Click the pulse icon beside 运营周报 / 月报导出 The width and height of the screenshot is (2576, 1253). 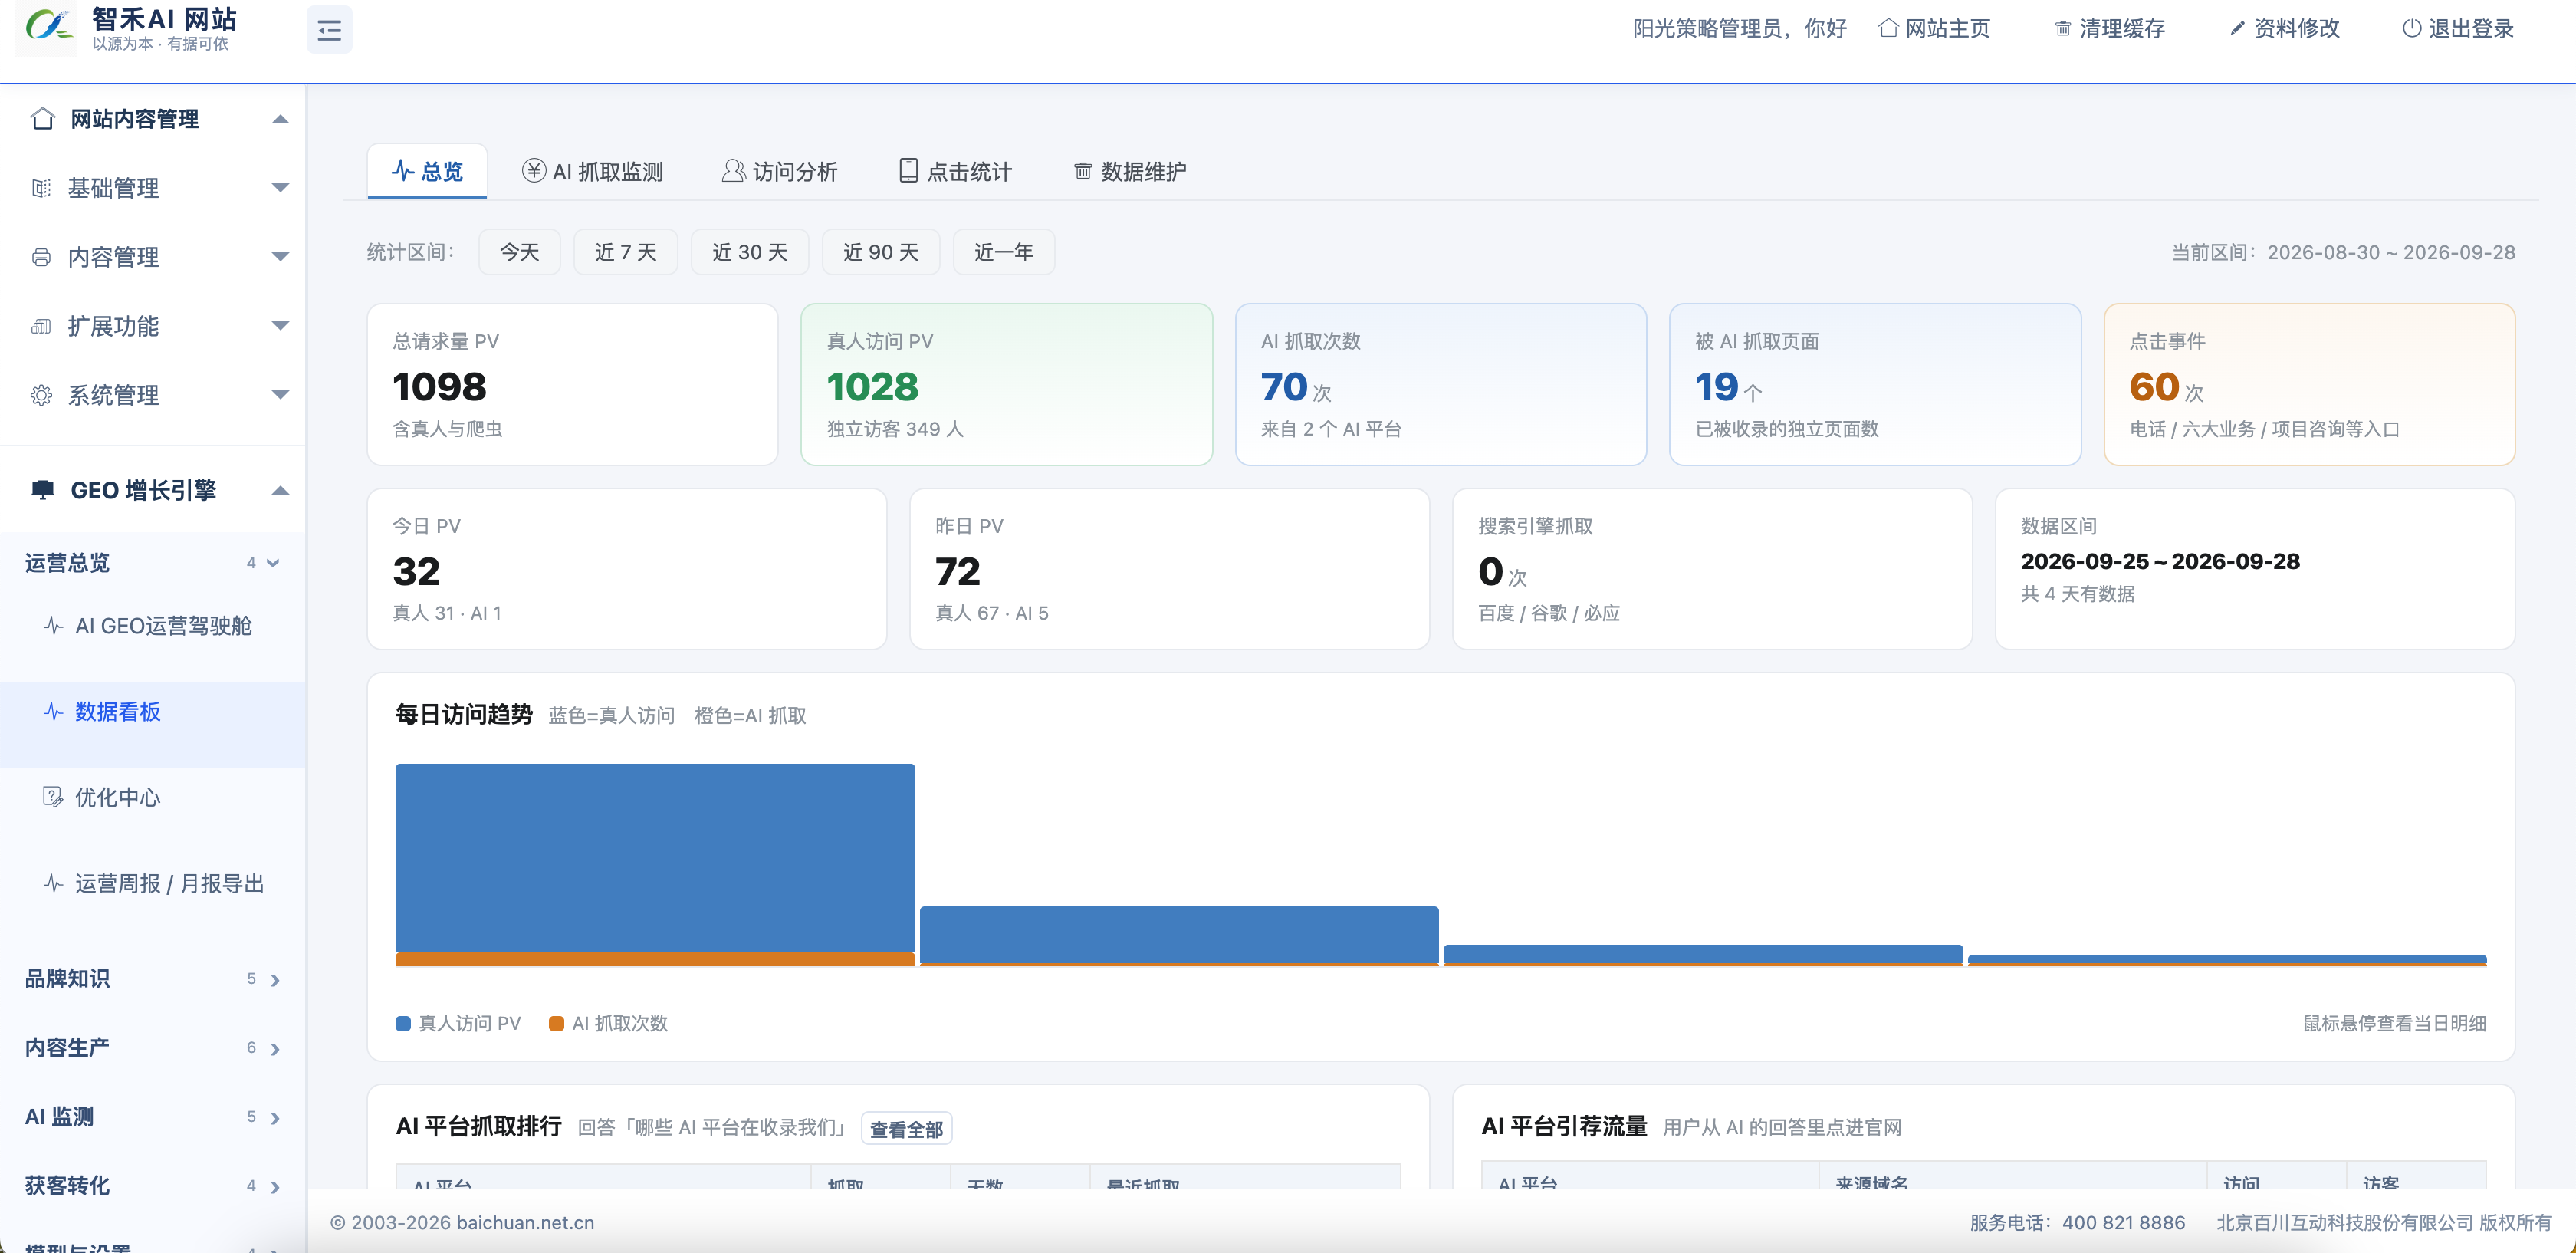[x=54, y=883]
